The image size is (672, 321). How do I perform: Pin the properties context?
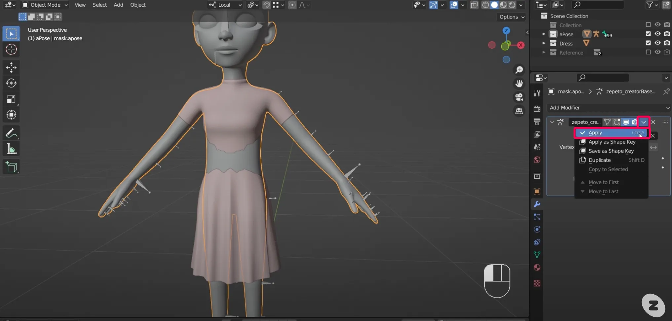click(x=666, y=91)
